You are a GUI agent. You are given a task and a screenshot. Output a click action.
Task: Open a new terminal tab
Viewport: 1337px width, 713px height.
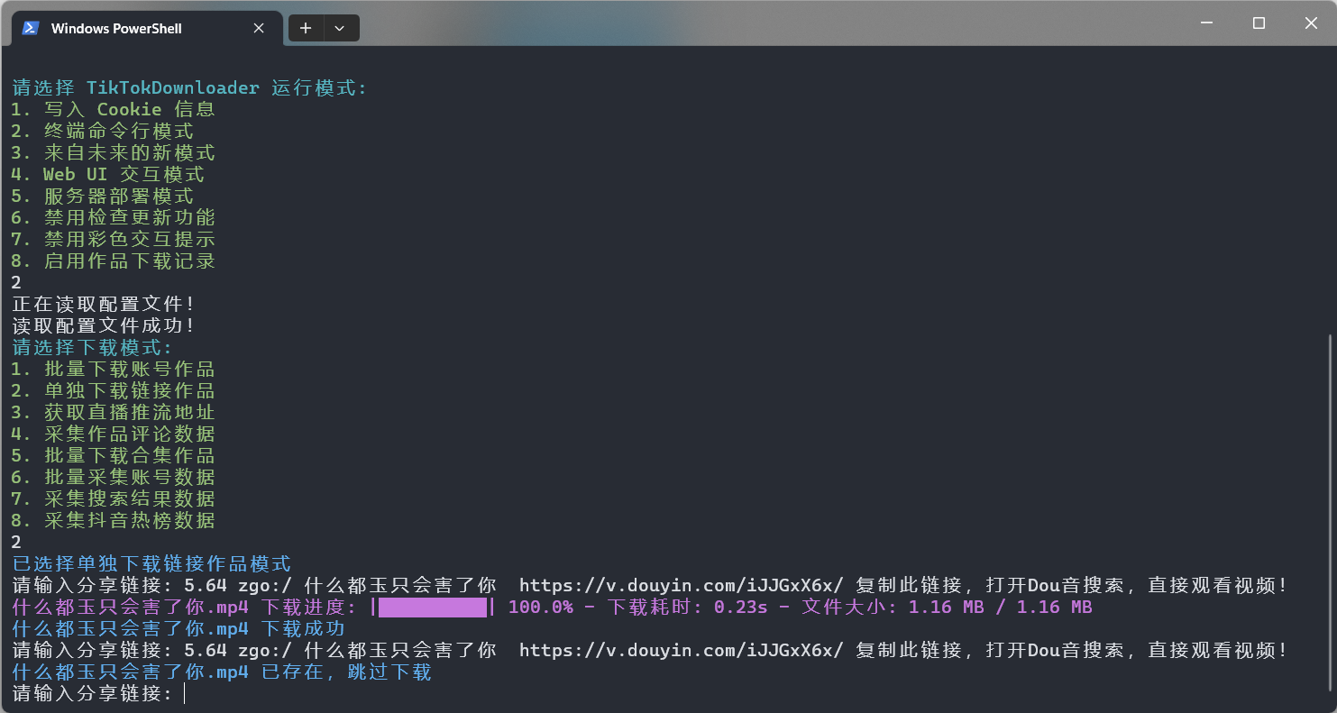click(306, 28)
